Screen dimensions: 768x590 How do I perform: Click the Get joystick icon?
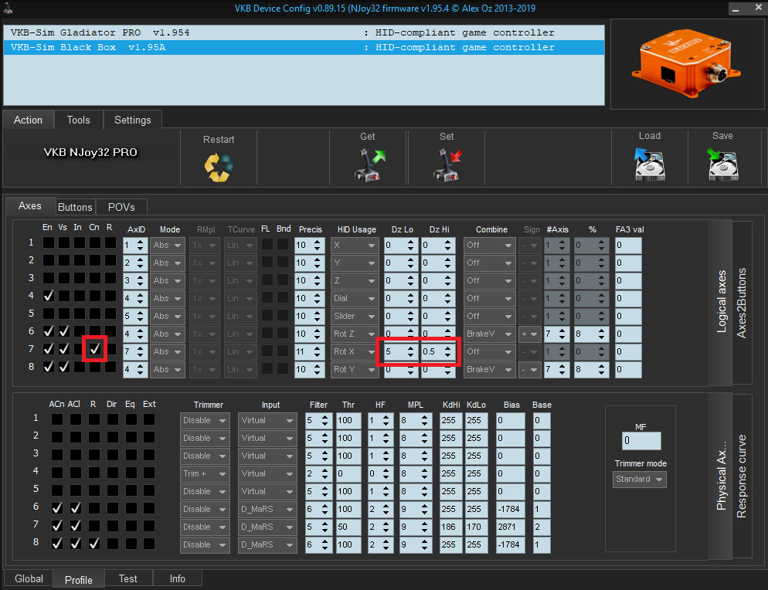coord(370,165)
